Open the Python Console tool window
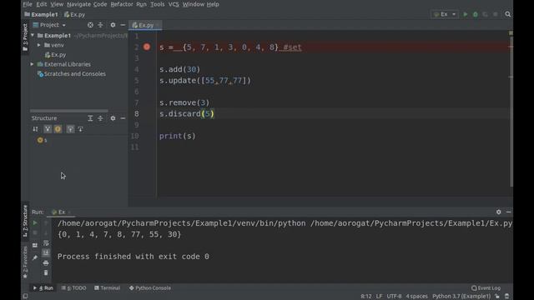The width and height of the screenshot is (534, 300). pyautogui.click(x=150, y=288)
